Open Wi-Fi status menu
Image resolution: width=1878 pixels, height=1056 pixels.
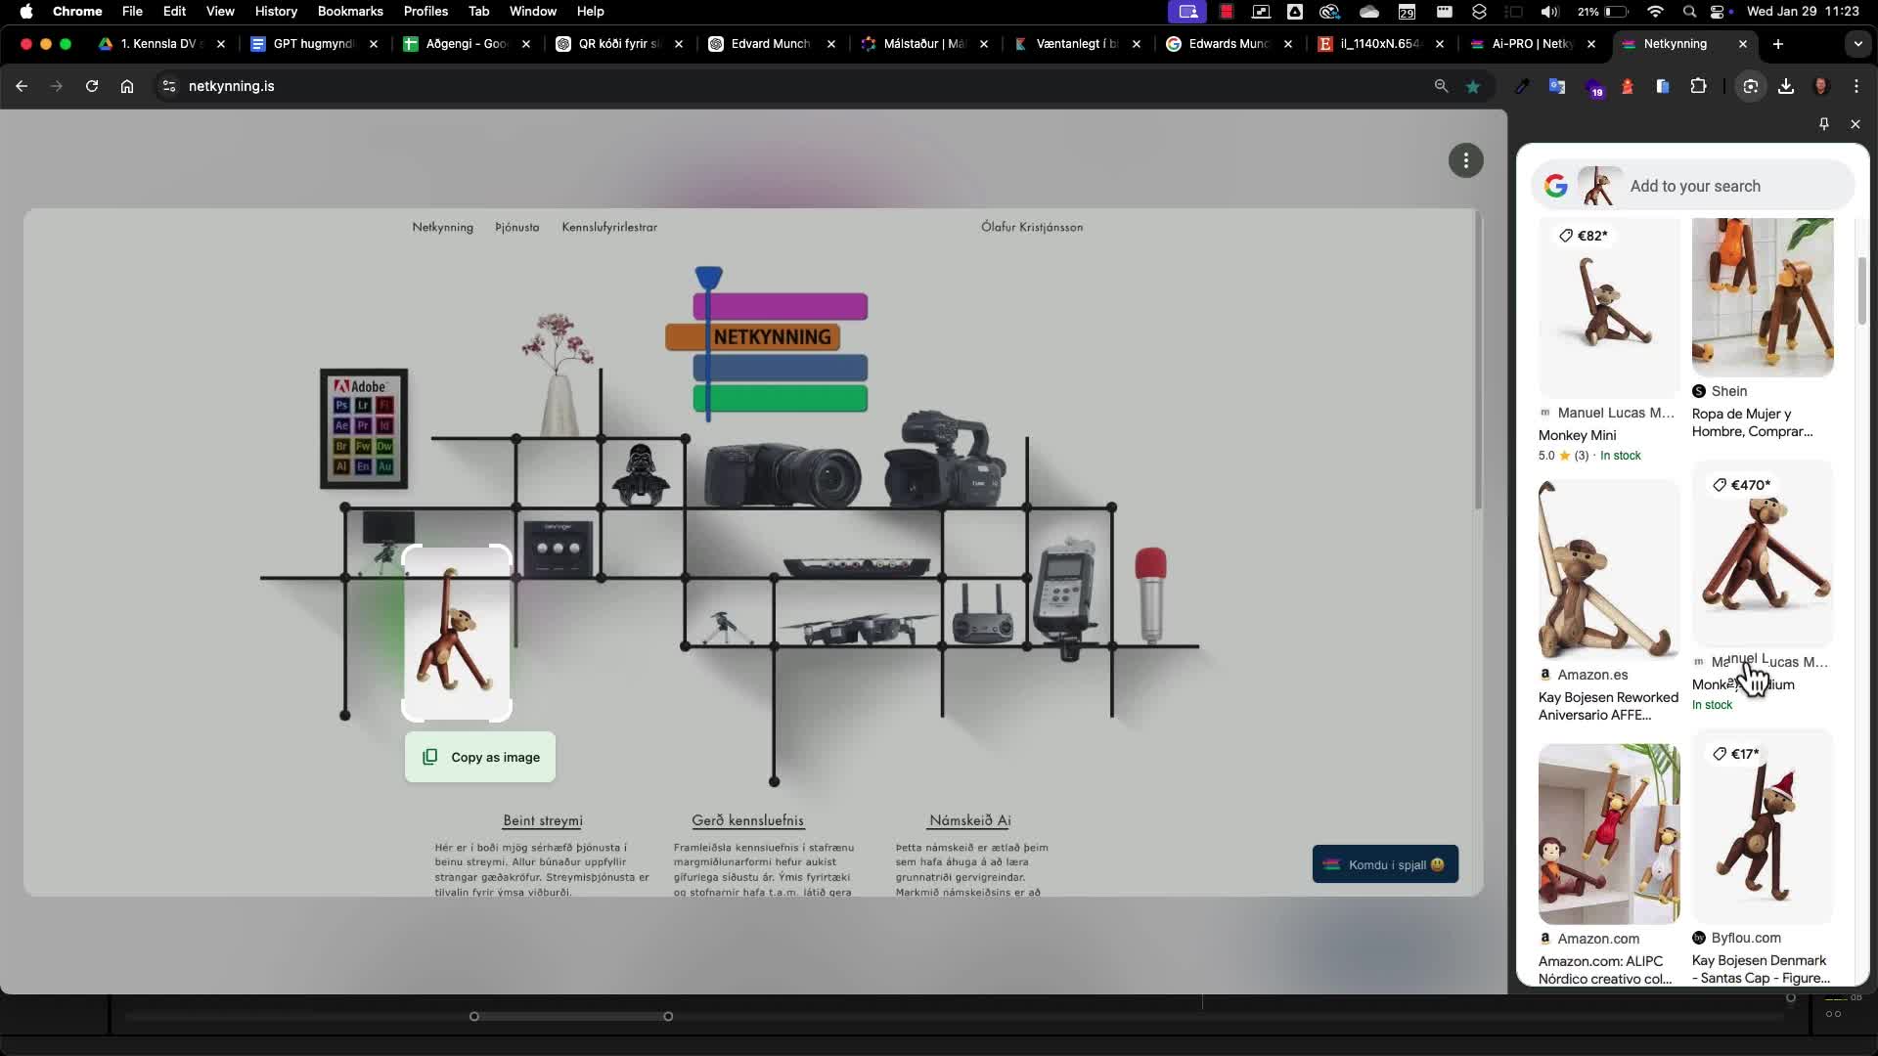1655,12
